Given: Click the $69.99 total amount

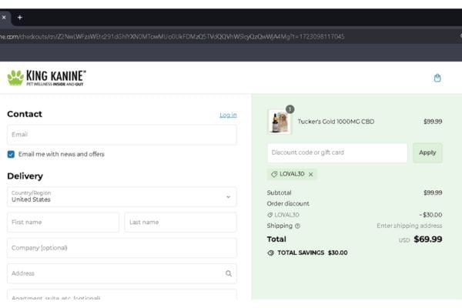Looking at the screenshot, I should coord(428,239).
